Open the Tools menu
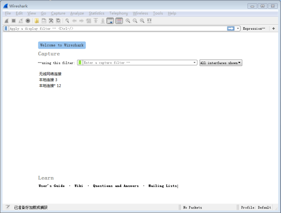The width and height of the screenshot is (281, 213). [x=158, y=13]
